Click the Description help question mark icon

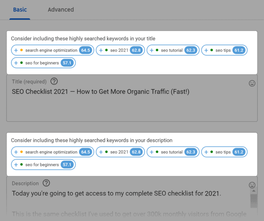coord(47,183)
